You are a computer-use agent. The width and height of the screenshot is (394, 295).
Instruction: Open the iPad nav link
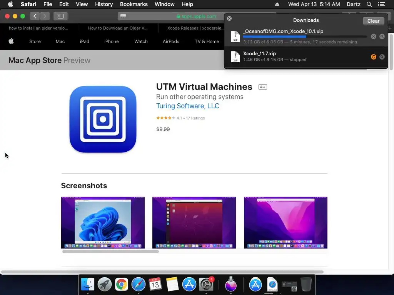tap(84, 41)
